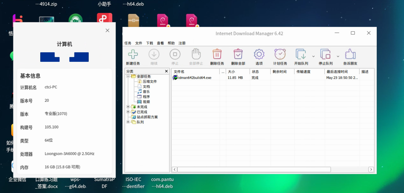
Task: Open Options (选项) gear icon
Action: (x=259, y=54)
